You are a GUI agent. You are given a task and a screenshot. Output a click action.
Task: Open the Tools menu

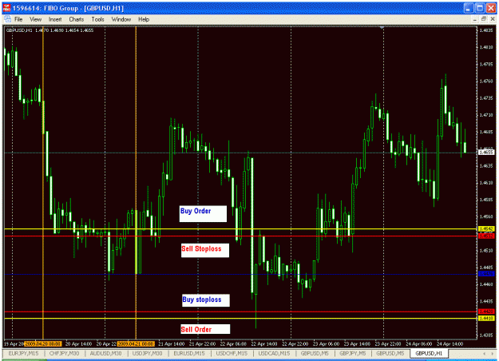pos(97,19)
